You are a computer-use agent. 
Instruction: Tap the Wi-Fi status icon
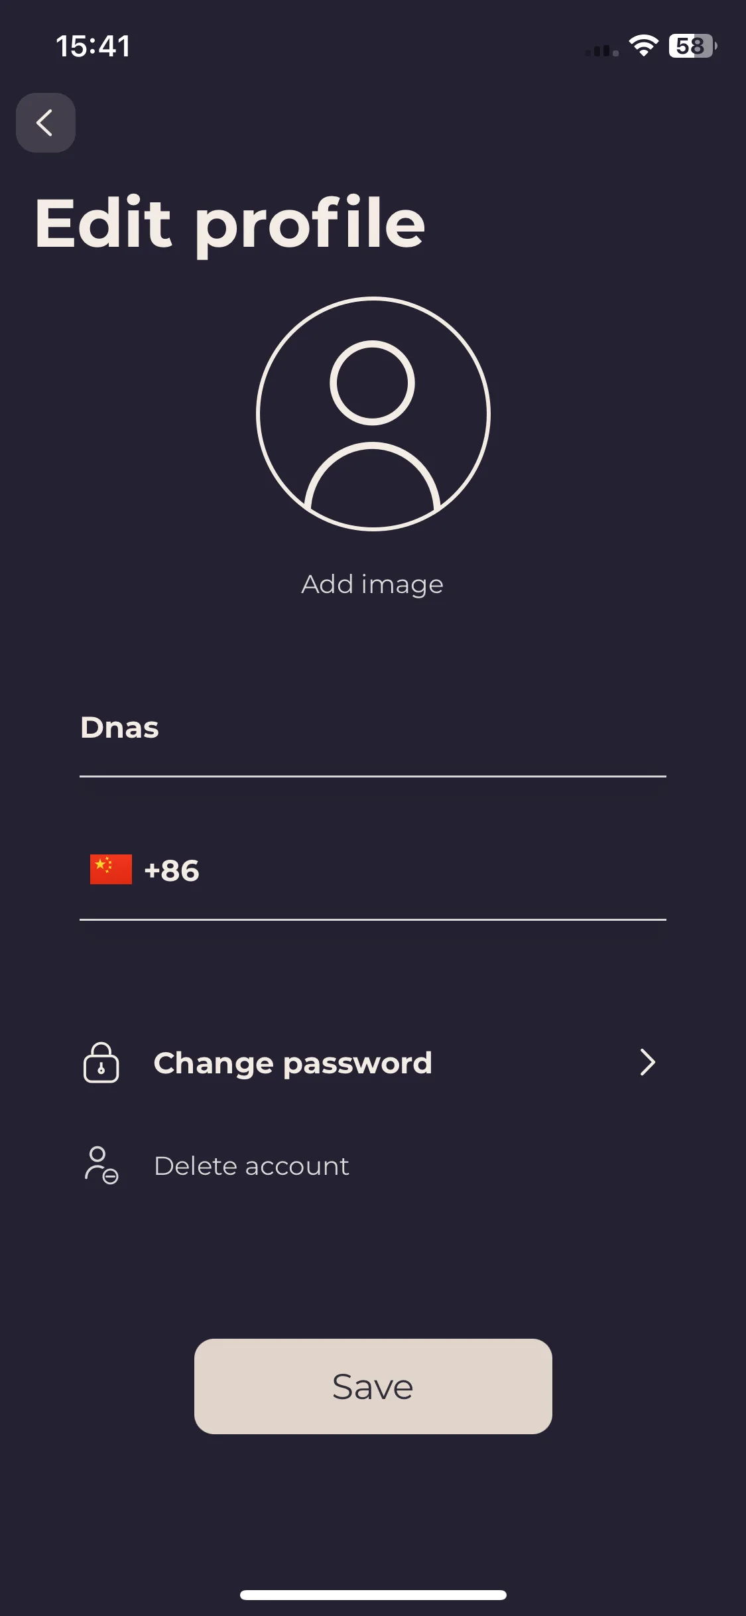[x=643, y=46]
